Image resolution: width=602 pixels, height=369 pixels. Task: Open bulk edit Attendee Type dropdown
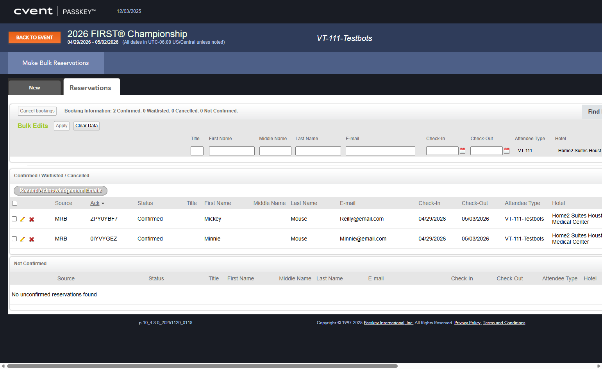coord(528,151)
